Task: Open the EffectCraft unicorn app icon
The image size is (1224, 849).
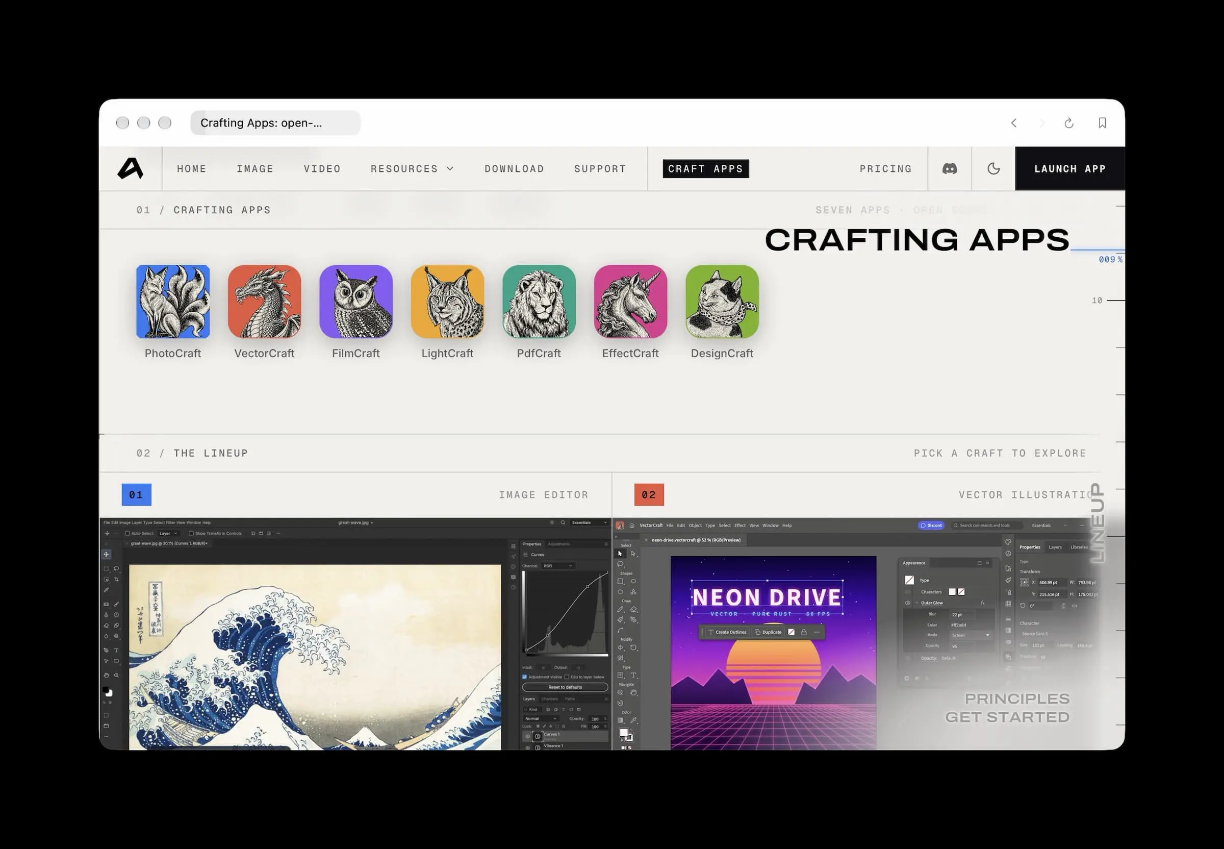Action: (630, 302)
